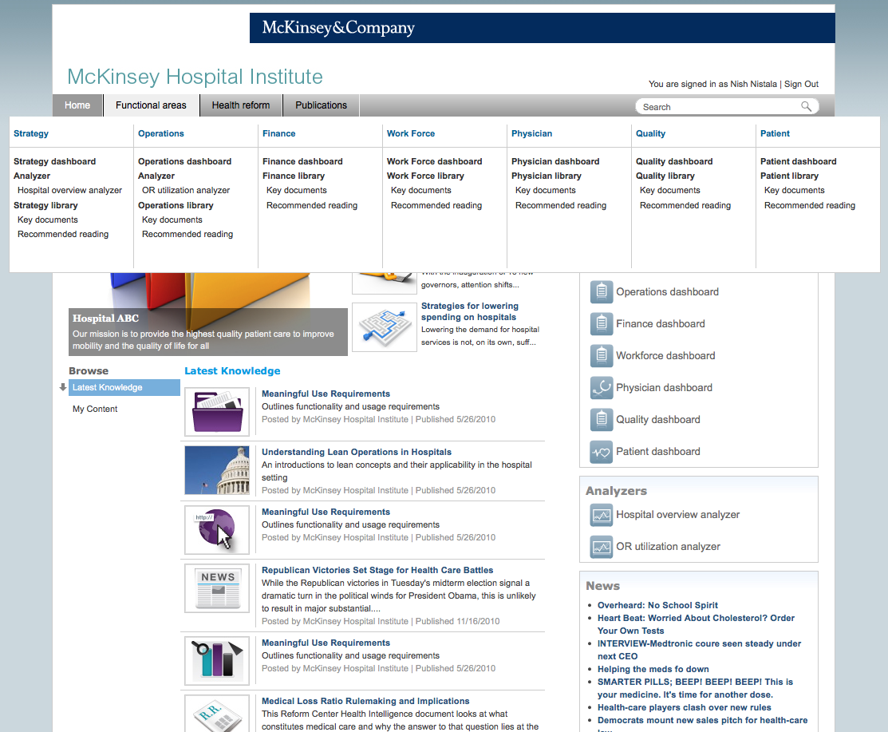Open the Work Force column heading
The image size is (888, 732).
tap(411, 134)
